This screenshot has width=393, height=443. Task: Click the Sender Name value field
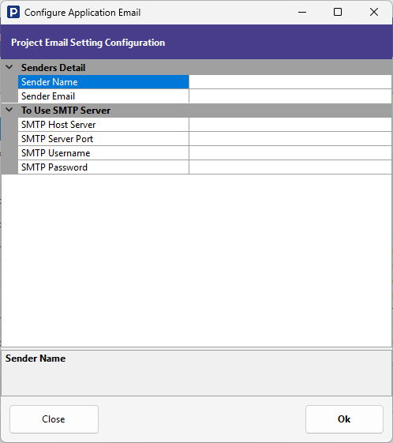(290, 82)
